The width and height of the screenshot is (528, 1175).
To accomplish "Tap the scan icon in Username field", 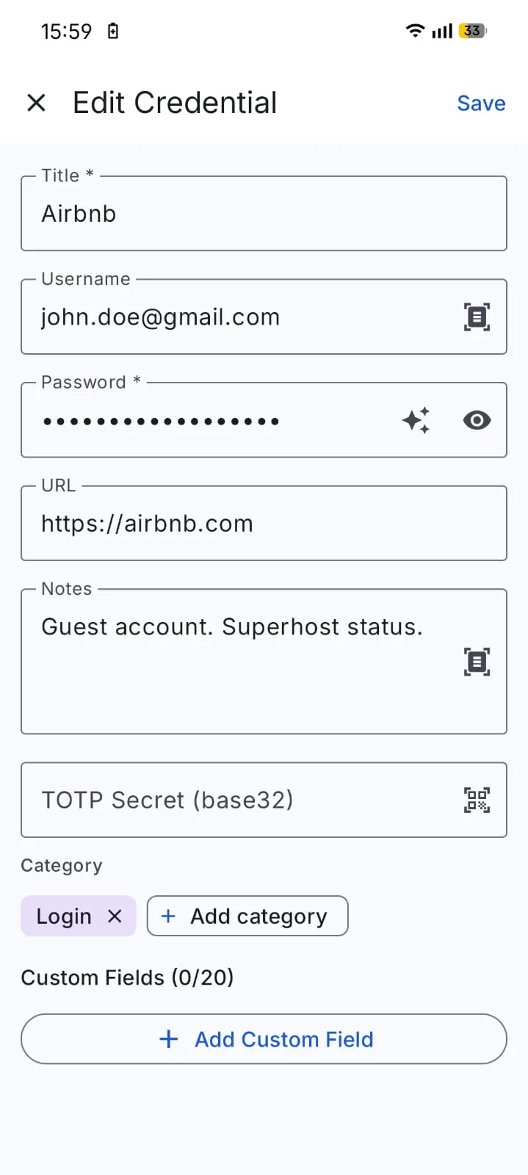I will [x=477, y=317].
